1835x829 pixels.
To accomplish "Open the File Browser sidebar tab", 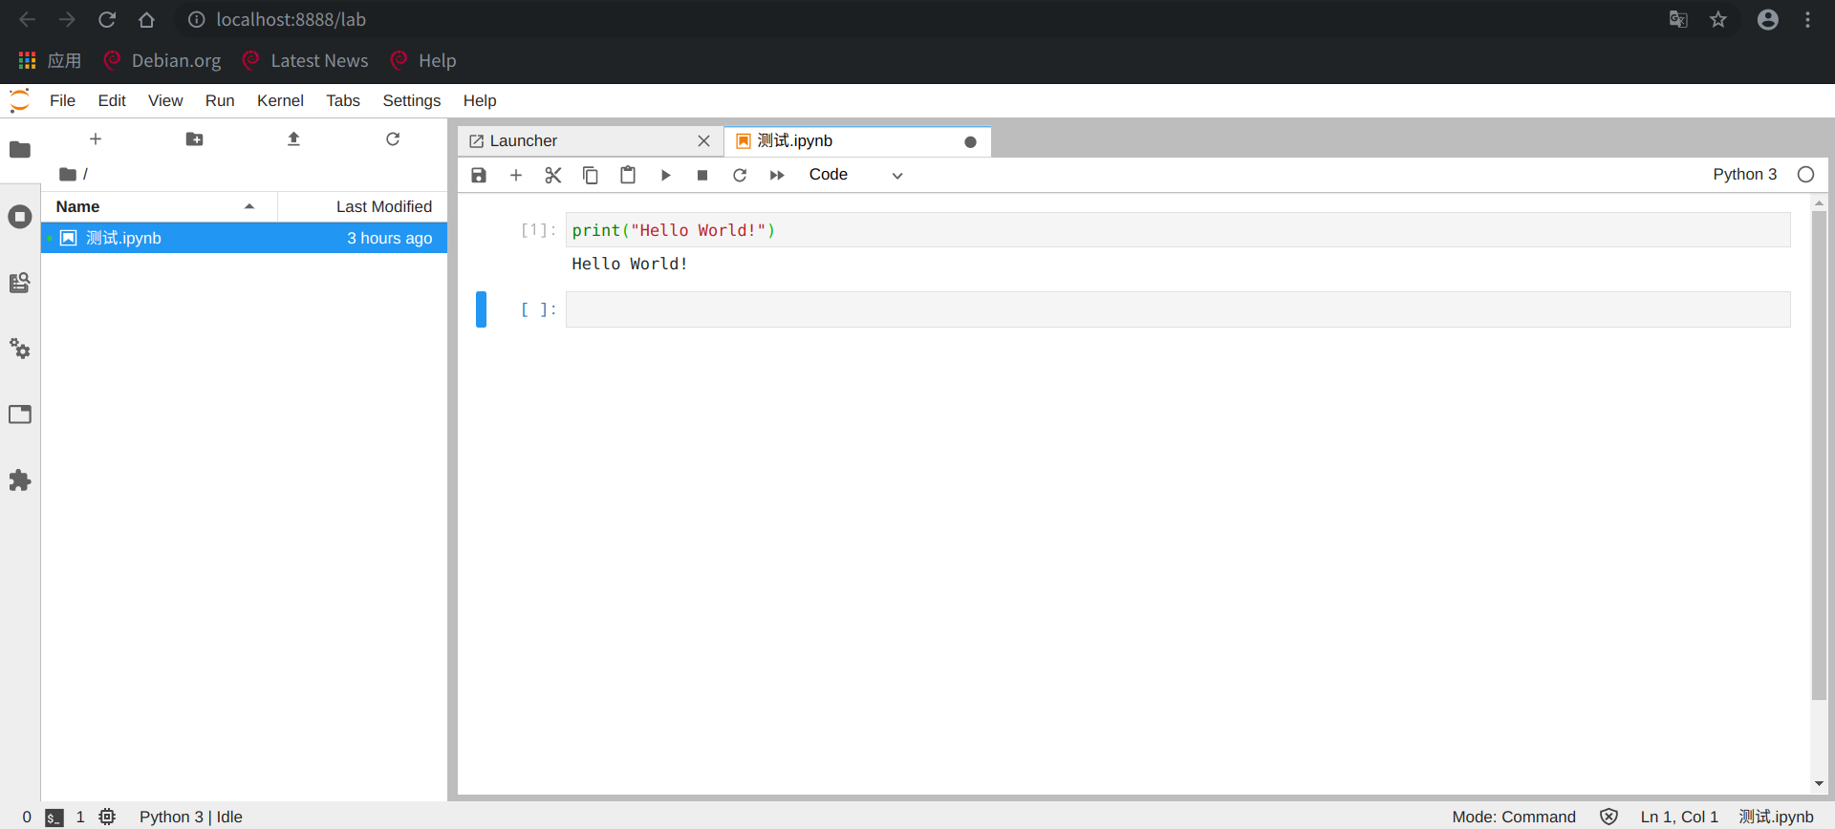I will pos(20,150).
